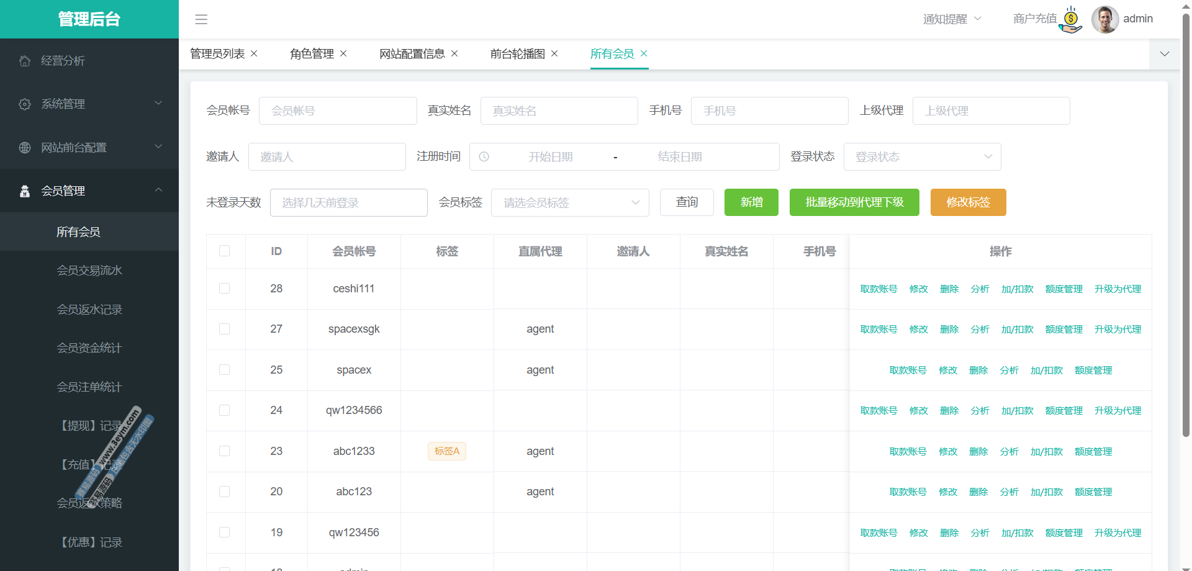Toggle the select-all checkbox in table header
The height and width of the screenshot is (571, 1192).
(225, 251)
